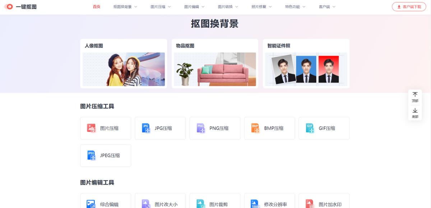The image size is (431, 208).
Task: Switch to the 首页 menu item
Action: coord(96,6)
